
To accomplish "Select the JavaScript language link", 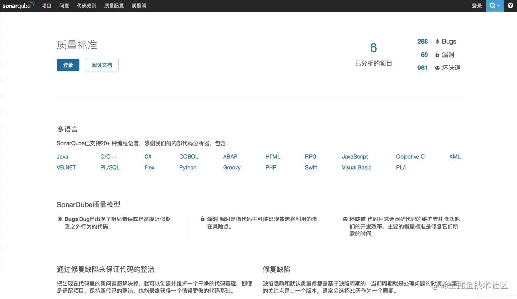I will 355,156.
